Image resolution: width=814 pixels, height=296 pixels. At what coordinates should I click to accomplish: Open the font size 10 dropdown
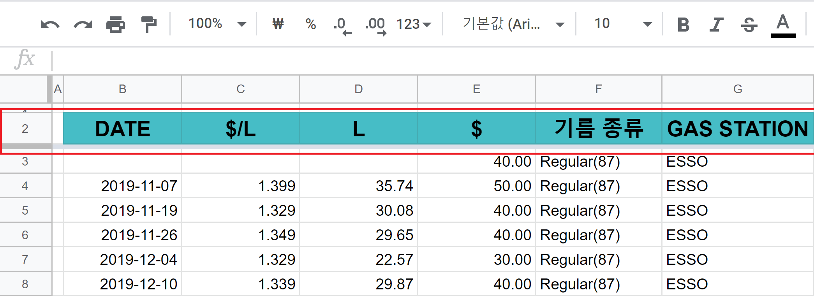coord(622,24)
